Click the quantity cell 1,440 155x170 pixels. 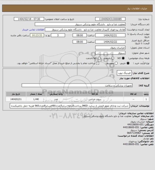click(x=36, y=99)
